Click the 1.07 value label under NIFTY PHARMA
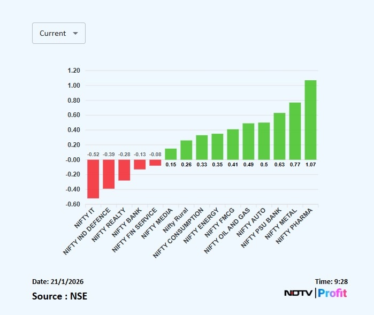The image size is (374, 315). tap(310, 164)
